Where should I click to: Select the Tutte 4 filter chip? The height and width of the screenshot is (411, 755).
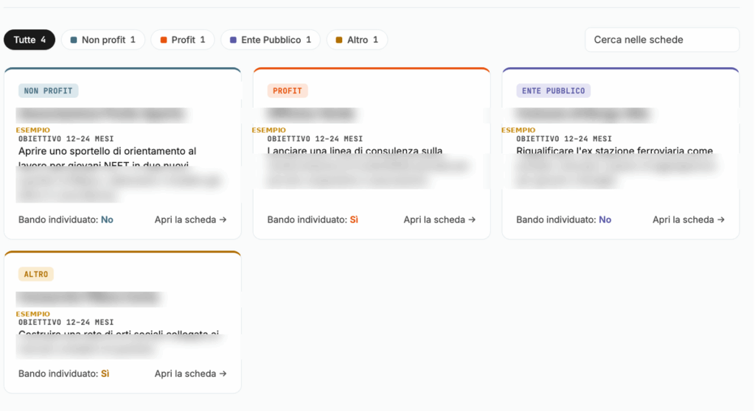click(29, 40)
